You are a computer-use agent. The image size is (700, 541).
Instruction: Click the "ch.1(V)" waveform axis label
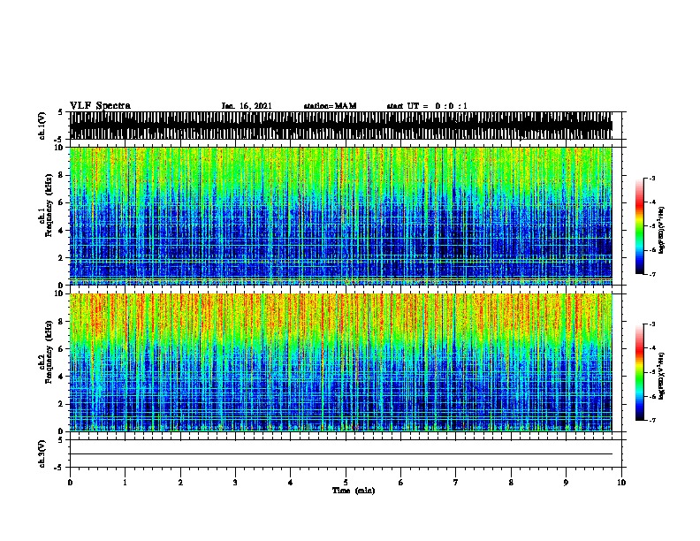[x=42, y=126]
